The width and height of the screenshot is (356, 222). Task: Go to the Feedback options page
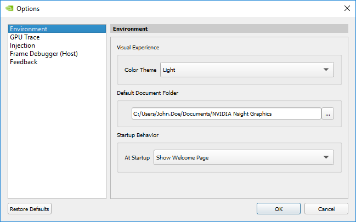24,62
